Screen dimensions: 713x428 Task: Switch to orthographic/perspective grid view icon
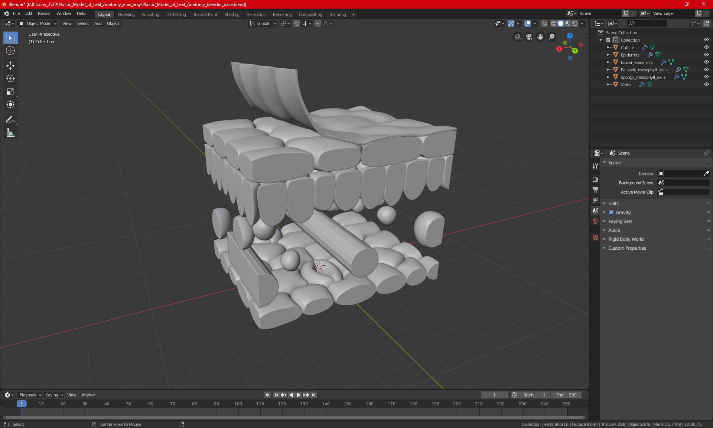tap(517, 37)
